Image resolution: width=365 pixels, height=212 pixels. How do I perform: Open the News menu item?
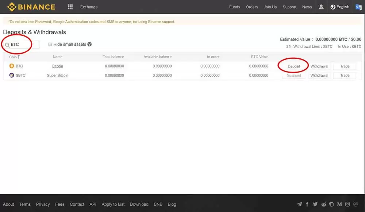307,7
